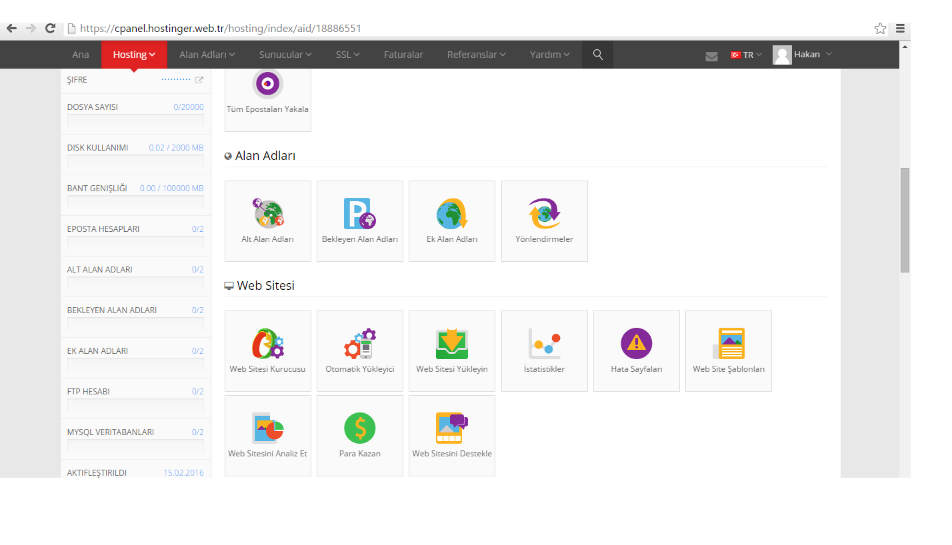This screenshot has height=545, width=952.
Task: Open Web Sitesini Destekle
Action: (x=452, y=436)
